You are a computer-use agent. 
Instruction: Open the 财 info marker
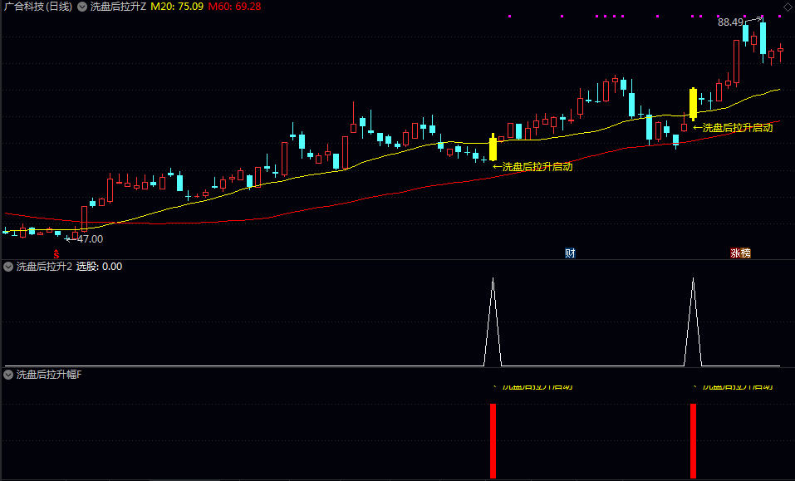pos(570,253)
